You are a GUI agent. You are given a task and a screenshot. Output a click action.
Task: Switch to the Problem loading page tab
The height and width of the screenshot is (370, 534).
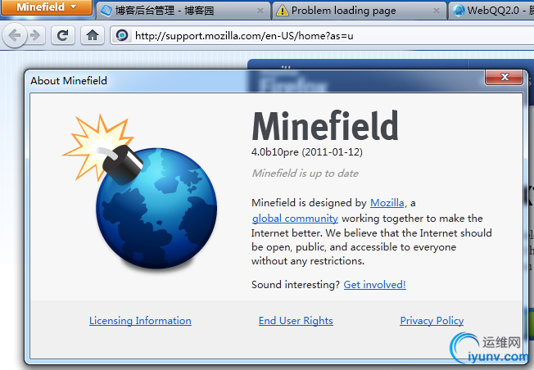click(x=360, y=11)
